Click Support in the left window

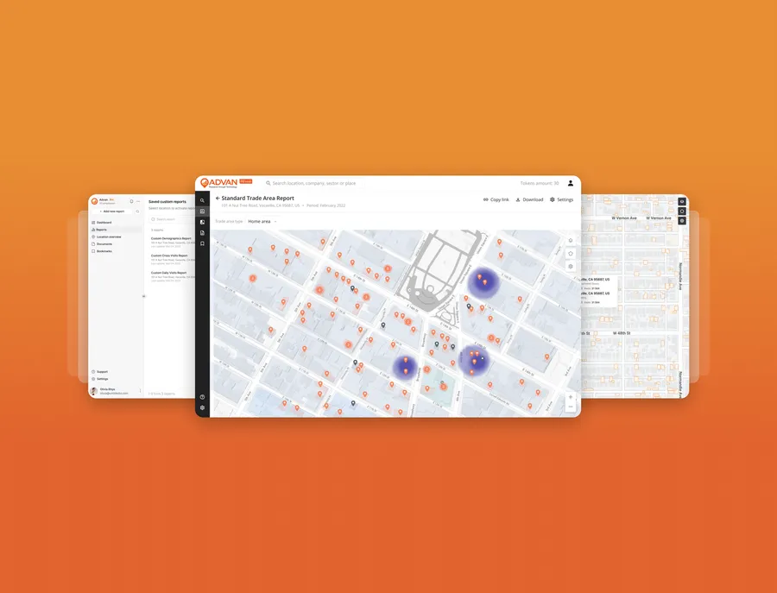click(99, 371)
